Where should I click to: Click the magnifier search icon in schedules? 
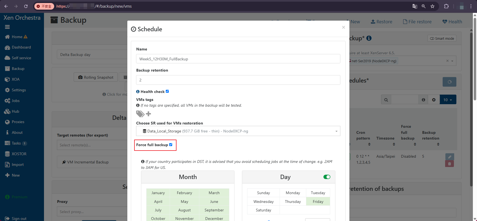click(x=386, y=100)
